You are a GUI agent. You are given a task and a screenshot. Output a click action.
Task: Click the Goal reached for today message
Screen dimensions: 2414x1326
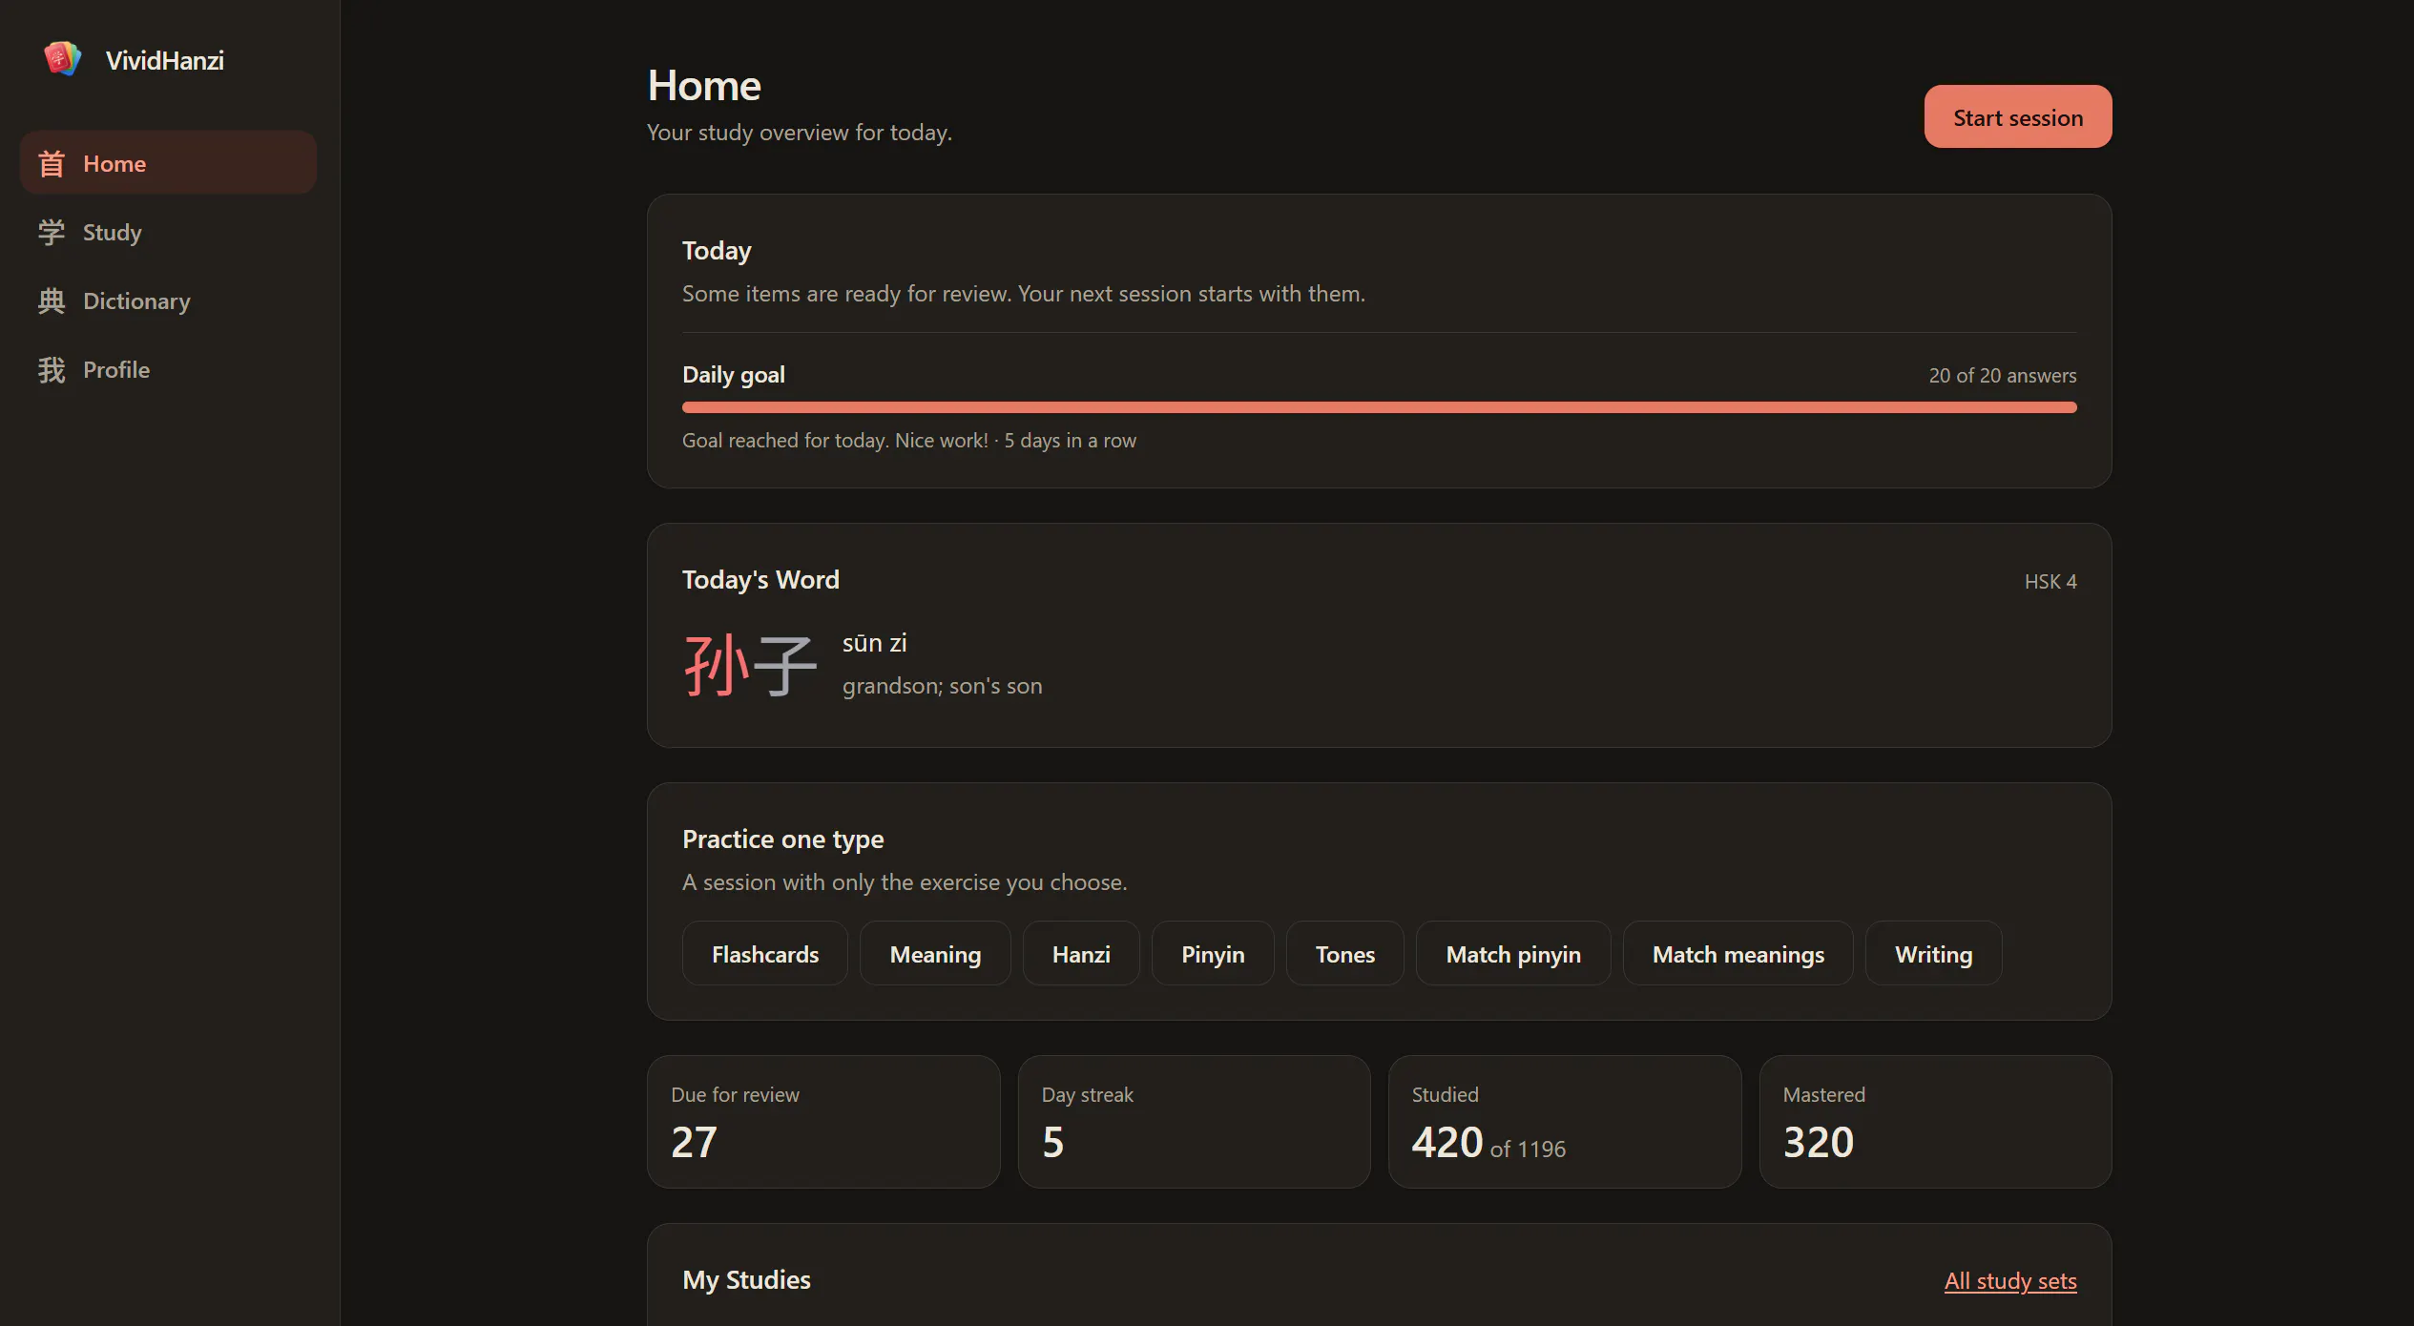coord(908,440)
